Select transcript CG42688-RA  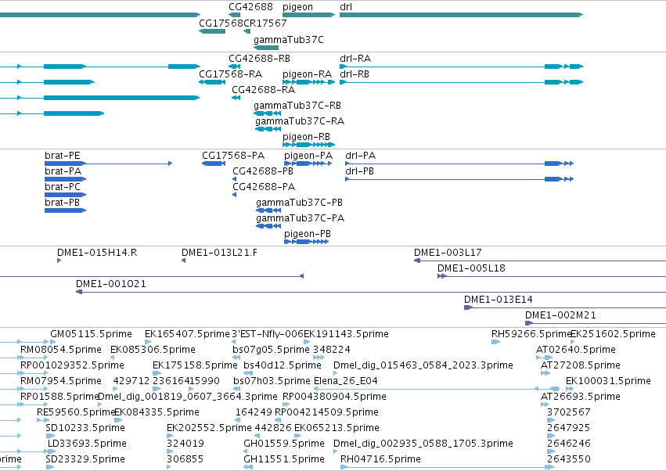coord(263,90)
